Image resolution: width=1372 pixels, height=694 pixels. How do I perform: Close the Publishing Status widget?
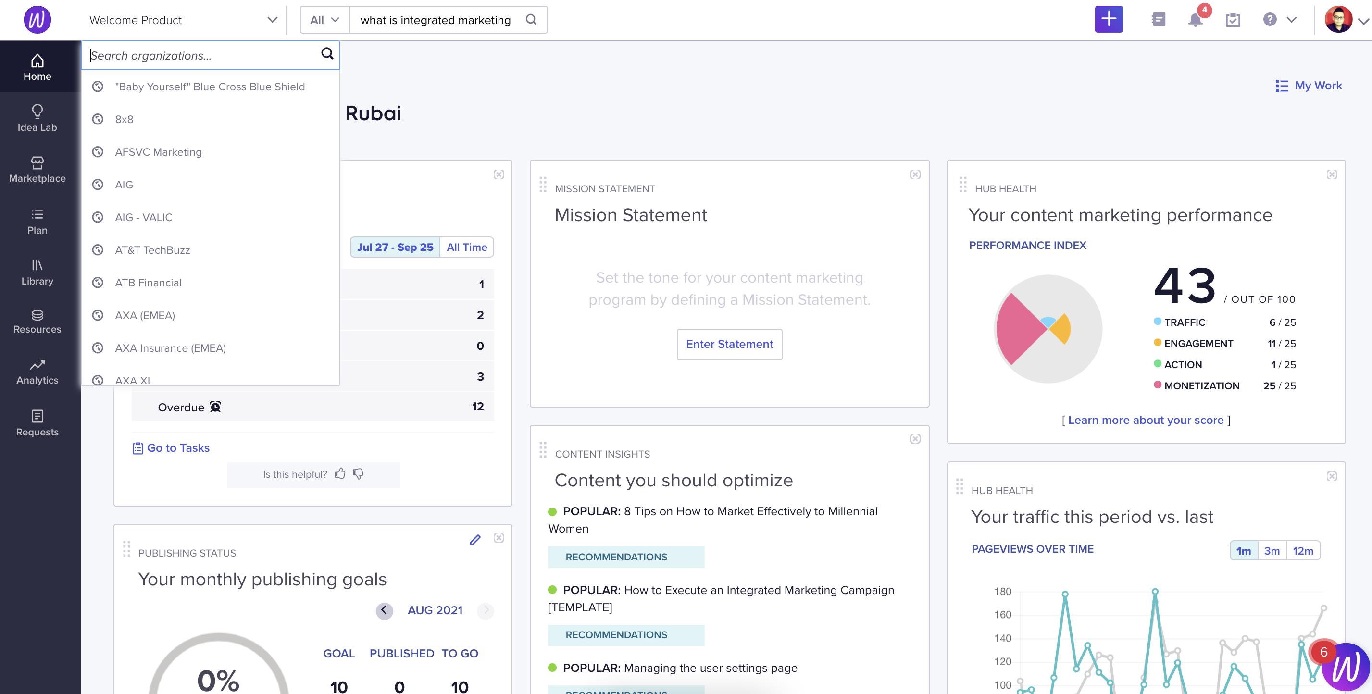(498, 538)
